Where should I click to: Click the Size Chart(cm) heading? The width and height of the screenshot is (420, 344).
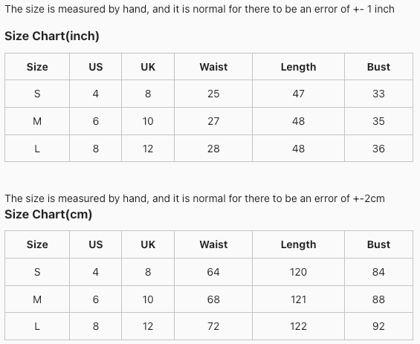(48, 215)
